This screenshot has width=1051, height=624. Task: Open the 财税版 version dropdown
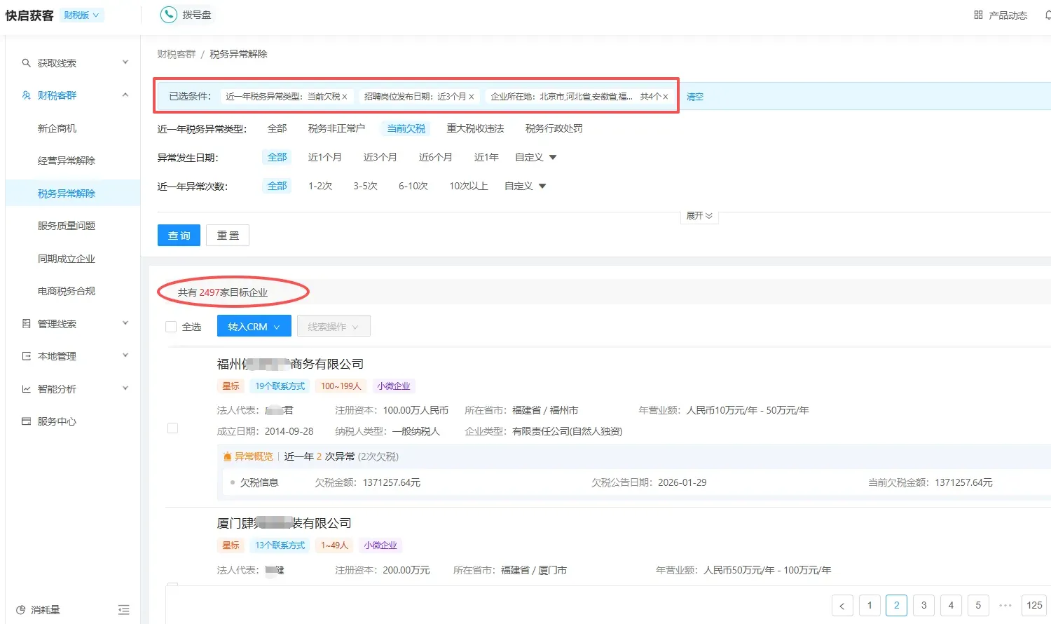pyautogui.click(x=82, y=15)
